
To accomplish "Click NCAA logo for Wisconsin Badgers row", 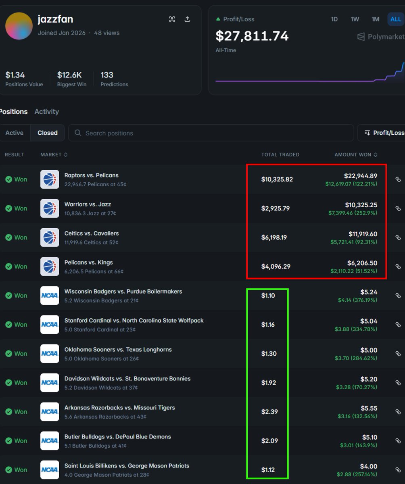I will point(50,296).
